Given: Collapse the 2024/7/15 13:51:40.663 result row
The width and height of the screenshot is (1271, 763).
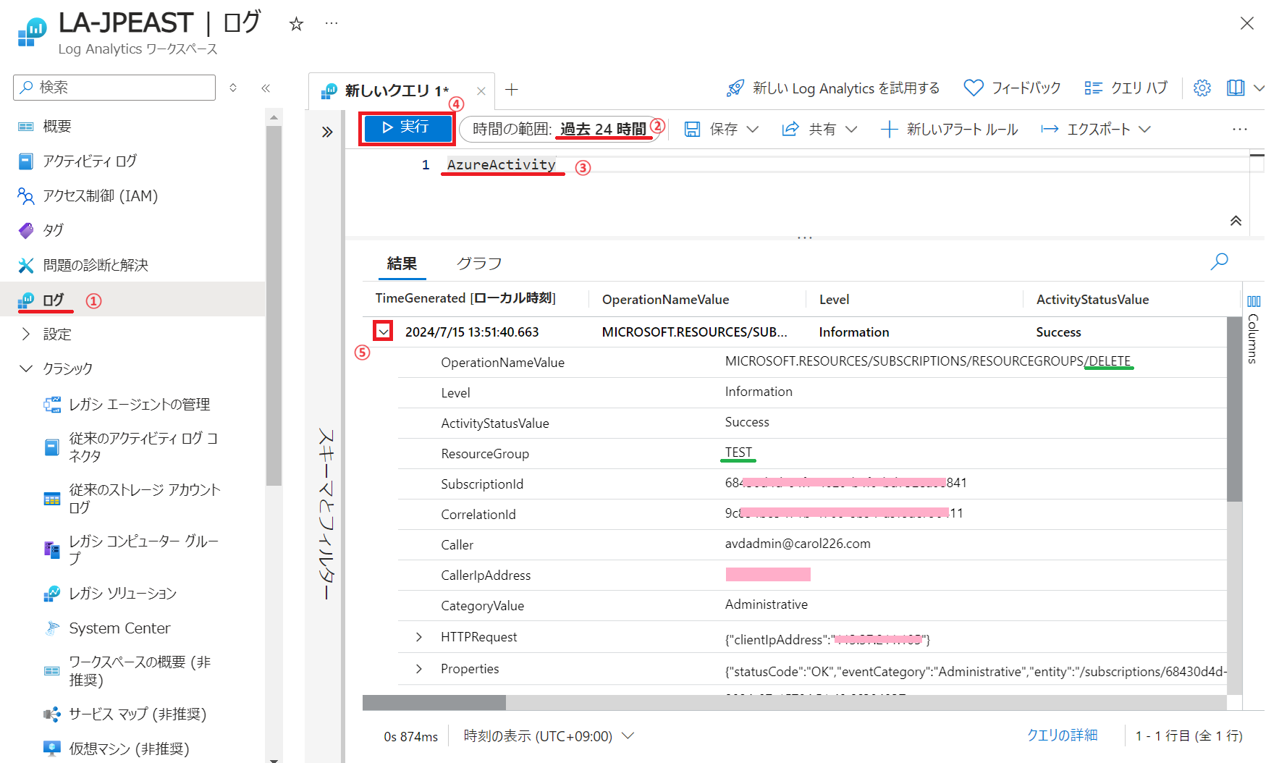Looking at the screenshot, I should [x=384, y=332].
